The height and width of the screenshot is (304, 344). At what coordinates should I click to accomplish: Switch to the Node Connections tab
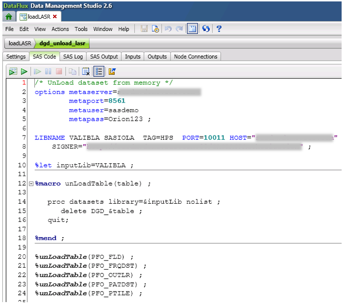pyautogui.click(x=195, y=56)
